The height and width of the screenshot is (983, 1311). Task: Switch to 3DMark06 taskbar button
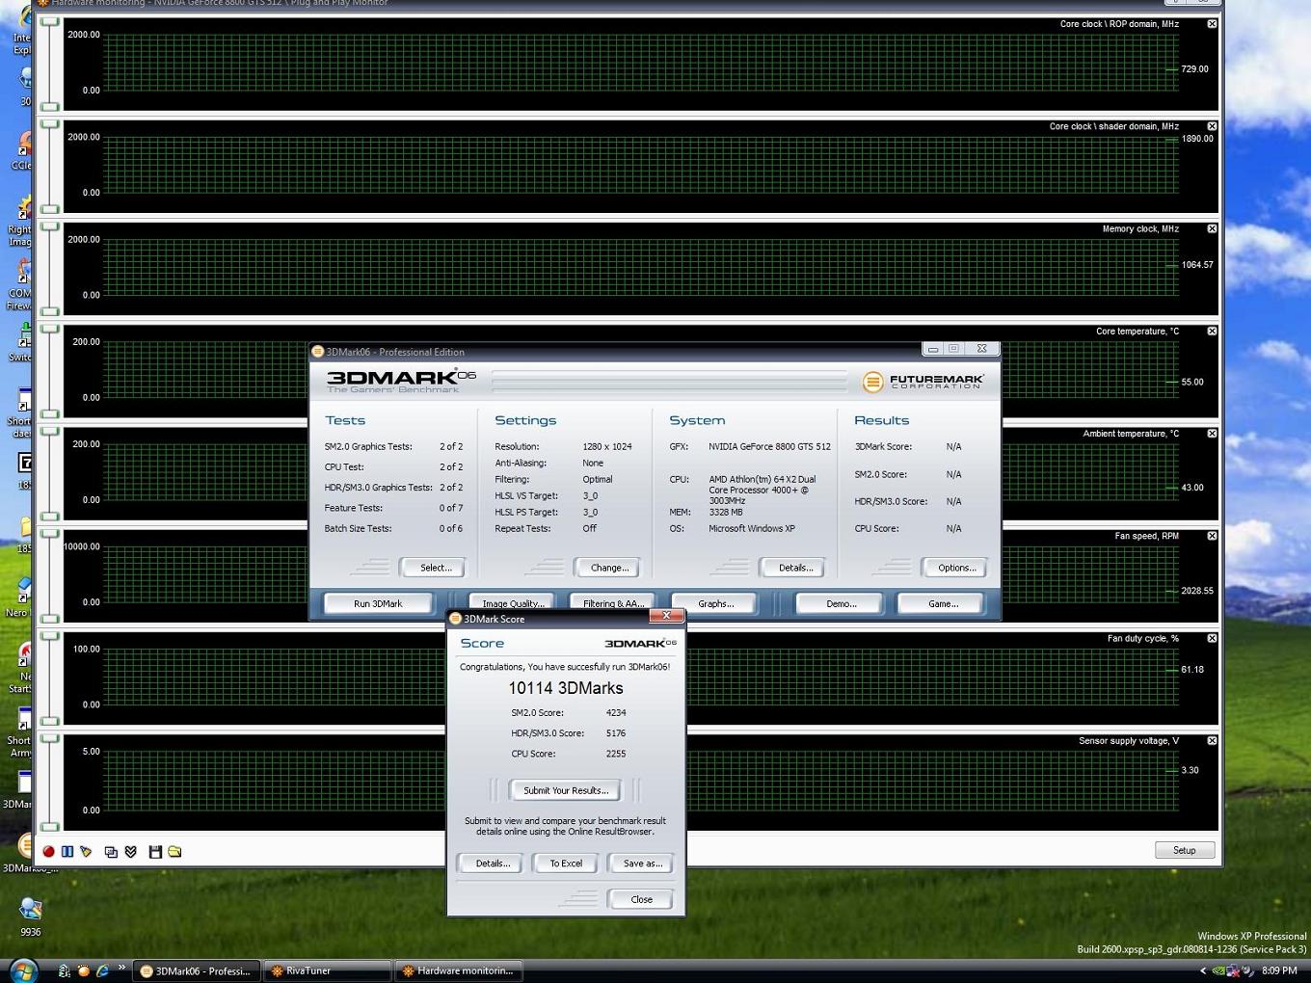(x=197, y=970)
